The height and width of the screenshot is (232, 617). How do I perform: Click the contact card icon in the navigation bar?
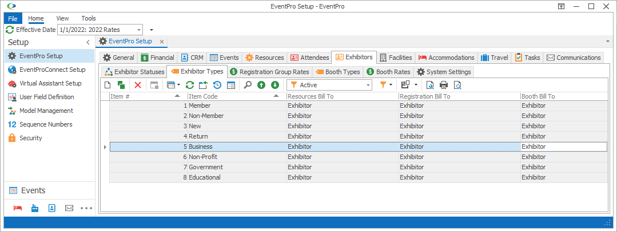[52, 208]
